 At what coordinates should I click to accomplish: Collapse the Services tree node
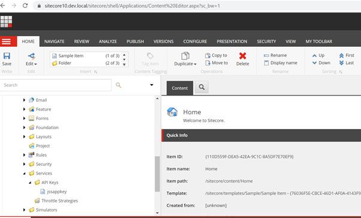tap(24, 174)
